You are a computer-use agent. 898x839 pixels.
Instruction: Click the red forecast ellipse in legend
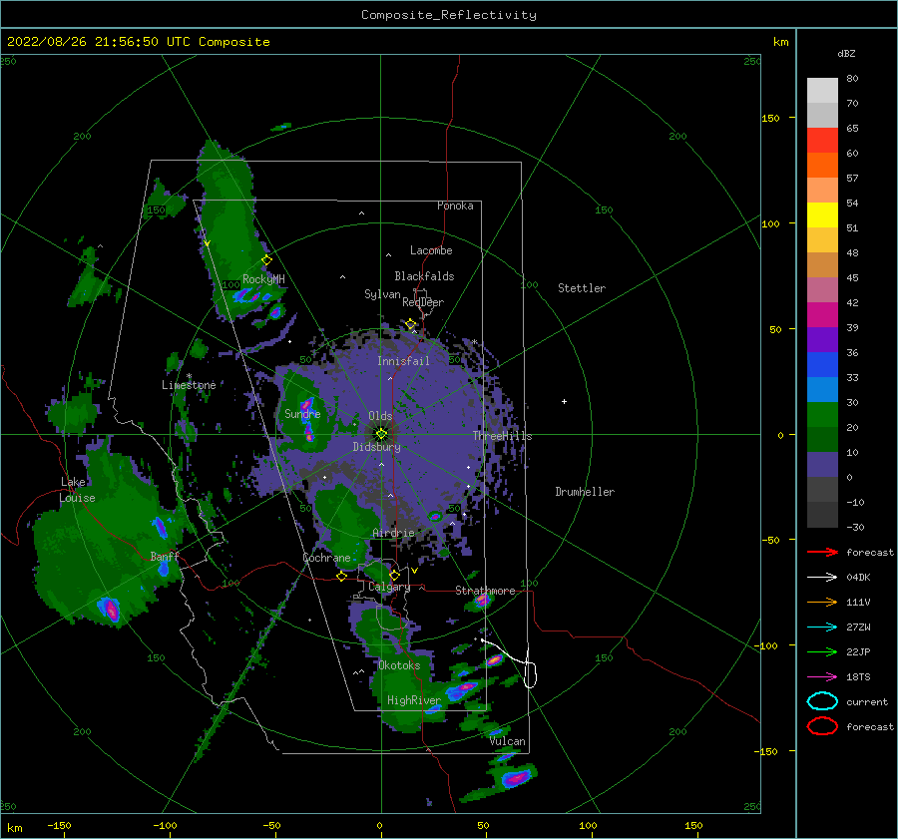[822, 726]
